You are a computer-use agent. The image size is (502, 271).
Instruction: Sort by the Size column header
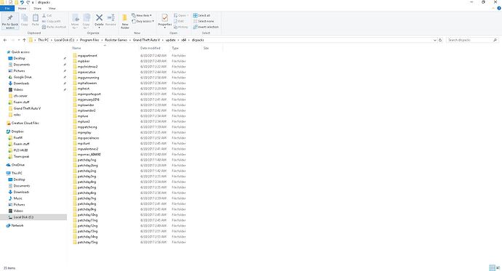[206, 48]
